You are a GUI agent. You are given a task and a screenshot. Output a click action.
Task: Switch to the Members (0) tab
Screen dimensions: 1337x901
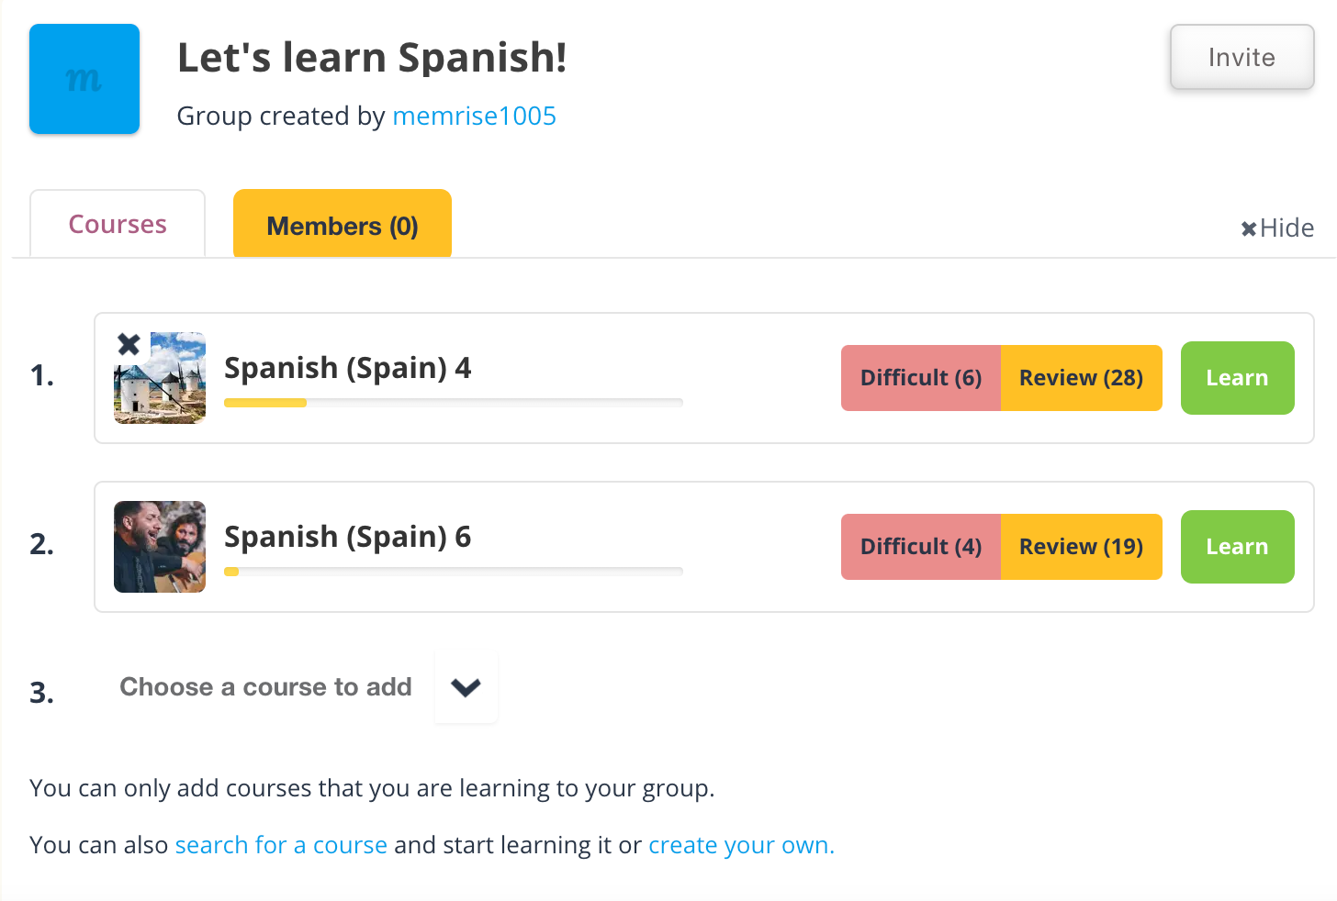point(343,226)
